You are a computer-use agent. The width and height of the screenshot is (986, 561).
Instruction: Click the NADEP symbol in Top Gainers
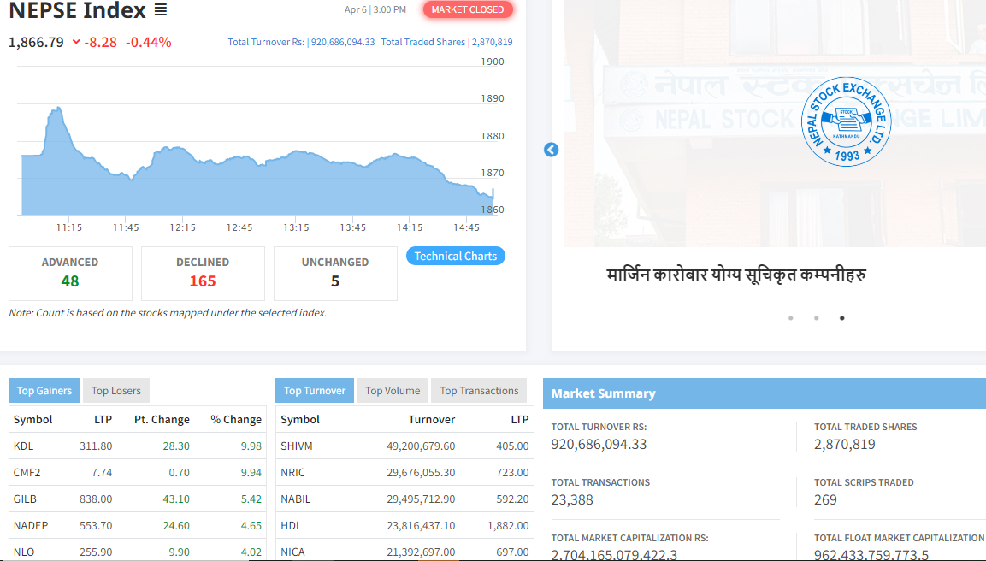click(x=31, y=525)
